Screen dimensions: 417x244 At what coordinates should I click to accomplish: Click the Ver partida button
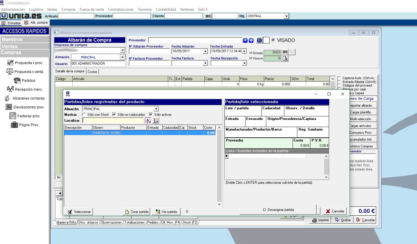click(166, 212)
